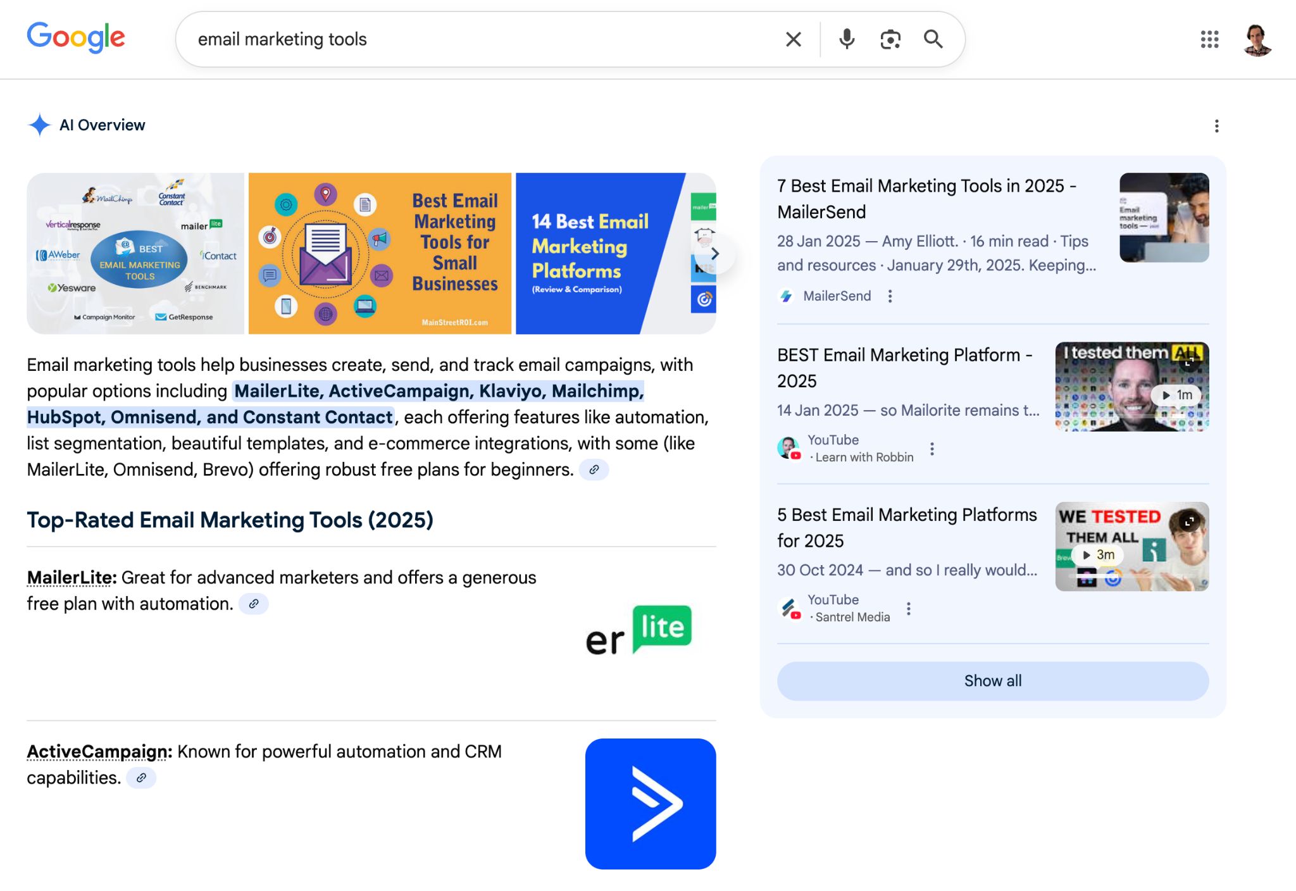Click the AI Overview sparkle icon
The image size is (1296, 891).
click(39, 125)
